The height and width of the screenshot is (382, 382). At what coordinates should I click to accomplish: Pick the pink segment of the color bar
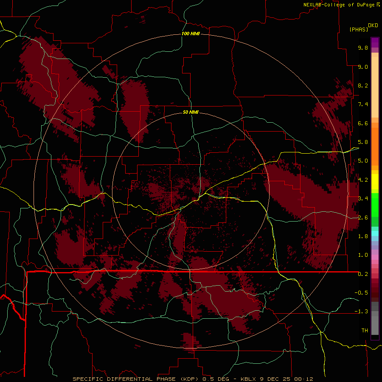[375, 257]
